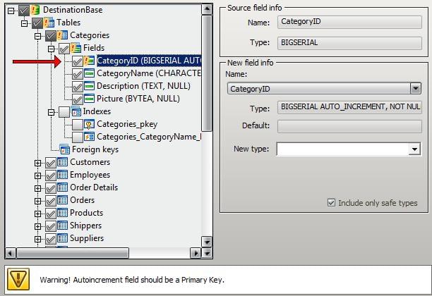The image size is (432, 296).
Task: Click the Source field Type box
Action: 349,43
